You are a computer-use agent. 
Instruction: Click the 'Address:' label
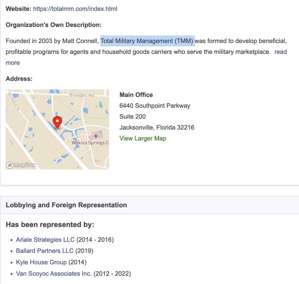click(x=19, y=79)
